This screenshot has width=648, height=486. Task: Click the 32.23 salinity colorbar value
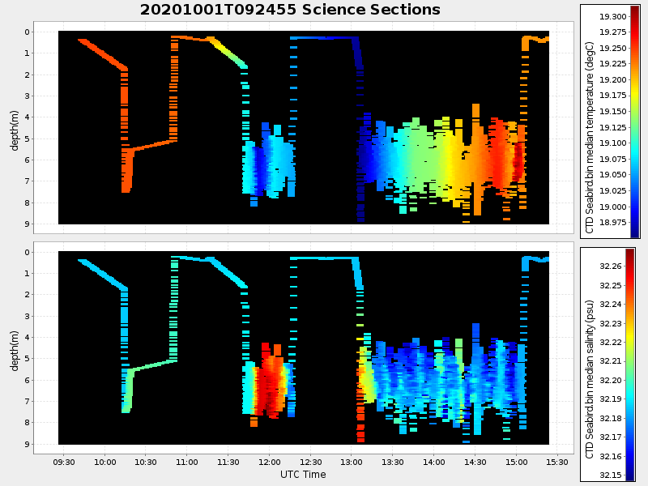click(x=611, y=323)
